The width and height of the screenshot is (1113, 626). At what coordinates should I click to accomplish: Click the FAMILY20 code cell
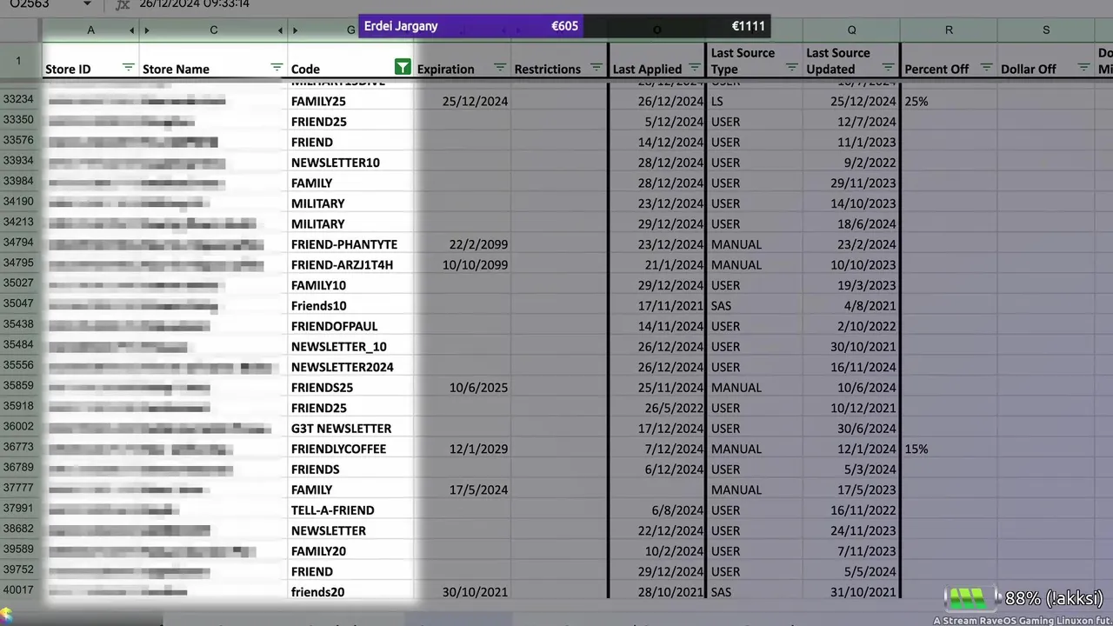(x=350, y=550)
